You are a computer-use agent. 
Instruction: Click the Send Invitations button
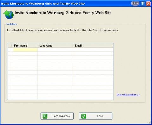pos(57,116)
